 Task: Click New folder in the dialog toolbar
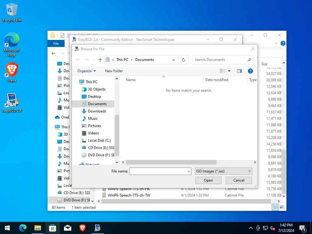click(114, 71)
